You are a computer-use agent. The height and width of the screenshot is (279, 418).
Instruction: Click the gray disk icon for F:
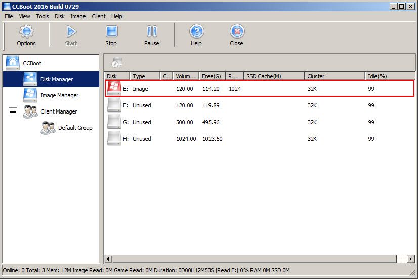click(x=114, y=105)
